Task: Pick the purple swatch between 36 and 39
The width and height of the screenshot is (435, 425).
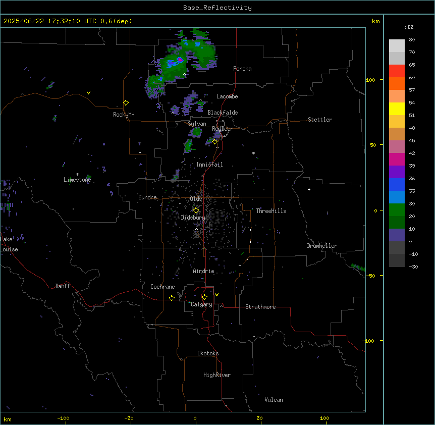Action: click(397, 172)
